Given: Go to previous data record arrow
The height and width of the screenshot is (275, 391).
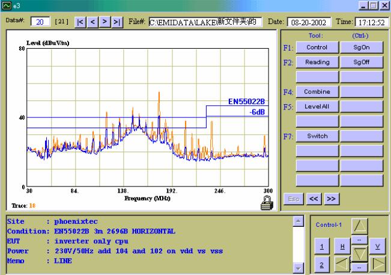Looking at the screenshot, I should 92,22.
